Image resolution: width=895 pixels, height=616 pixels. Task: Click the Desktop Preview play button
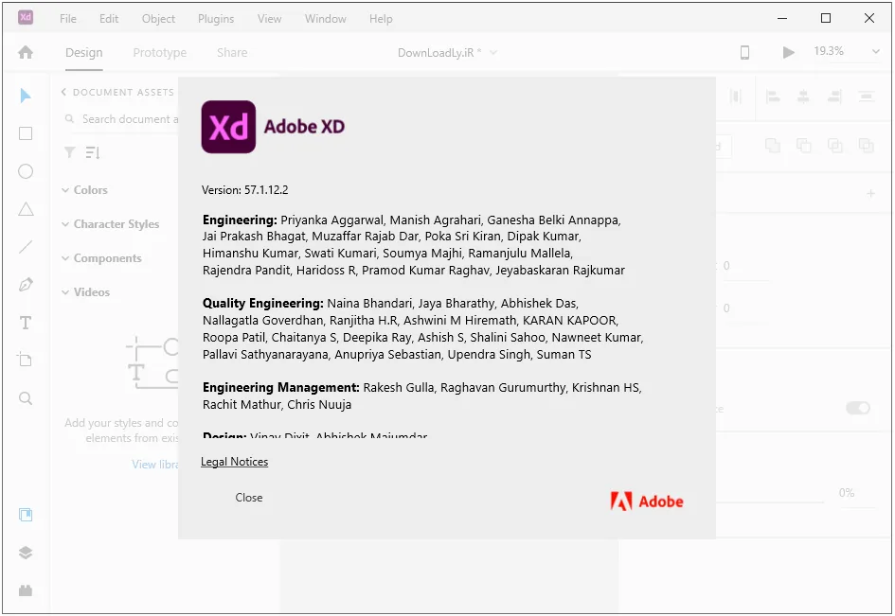[788, 52]
